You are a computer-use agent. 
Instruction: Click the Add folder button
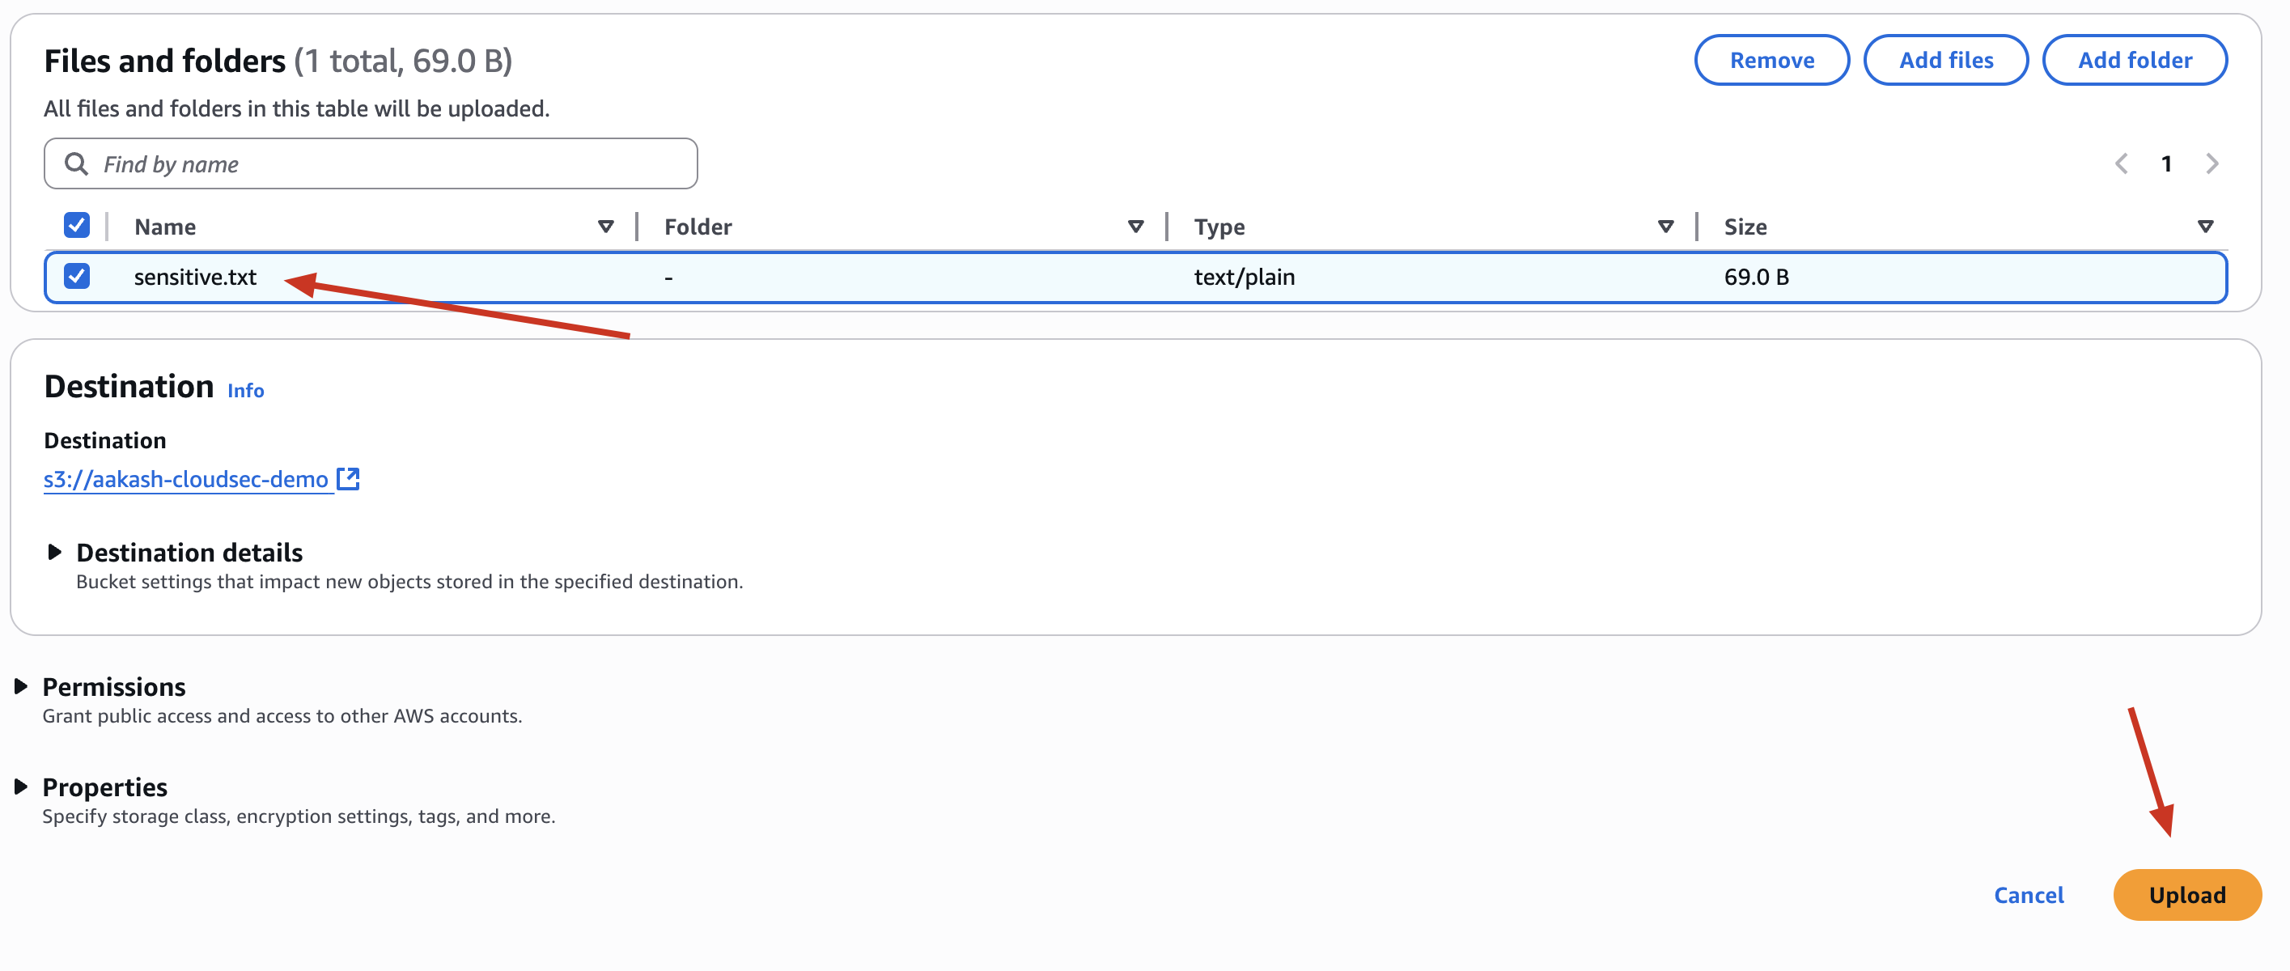2134,60
